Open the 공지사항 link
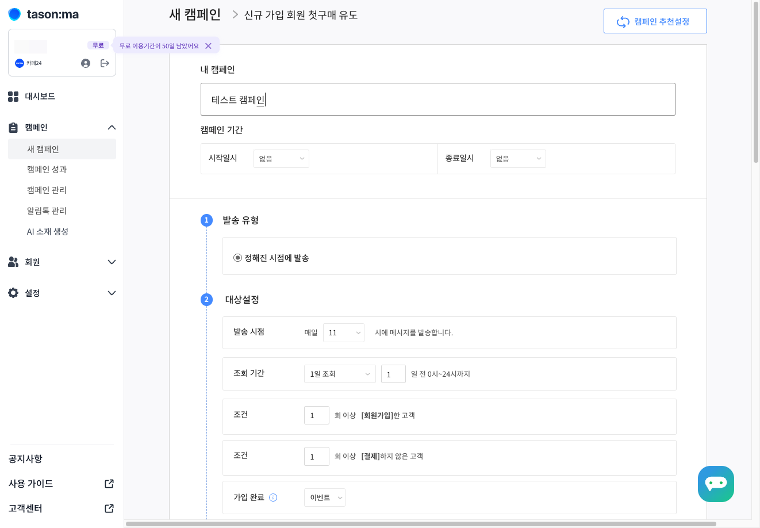Viewport: 760px width, 528px height. pos(25,459)
